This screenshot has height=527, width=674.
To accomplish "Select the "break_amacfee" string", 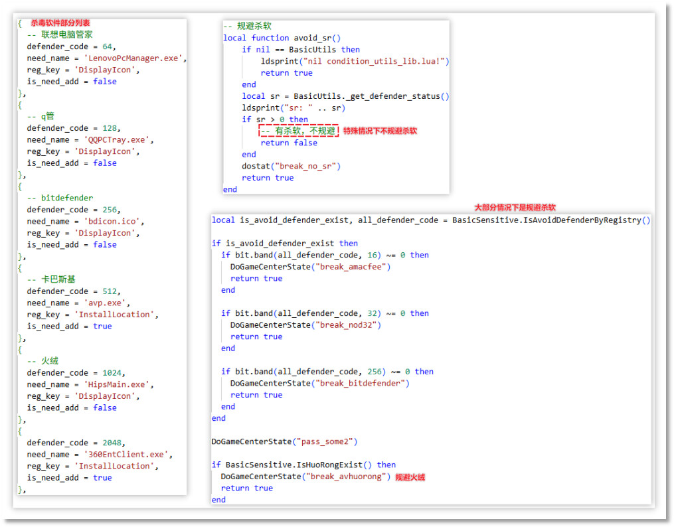I will click(354, 267).
